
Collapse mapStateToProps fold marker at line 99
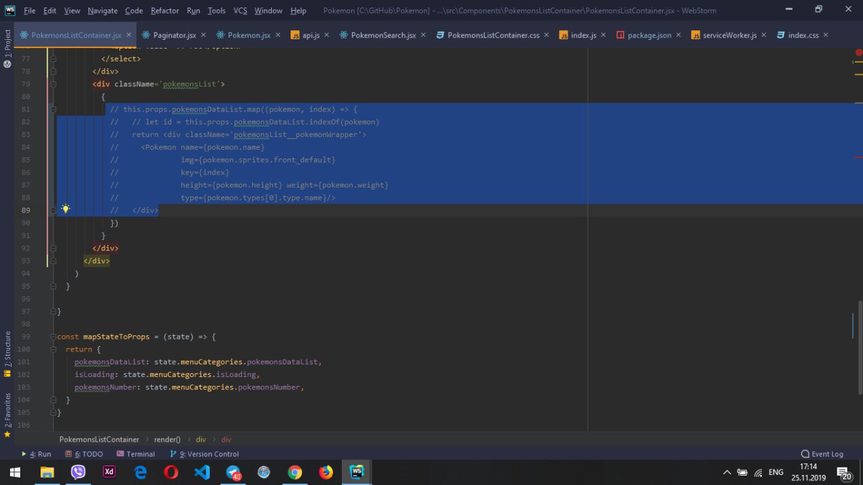53,337
